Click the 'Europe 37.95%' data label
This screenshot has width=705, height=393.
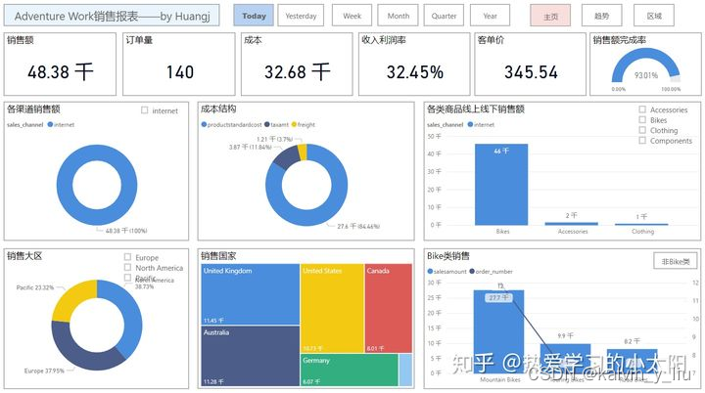click(x=44, y=371)
